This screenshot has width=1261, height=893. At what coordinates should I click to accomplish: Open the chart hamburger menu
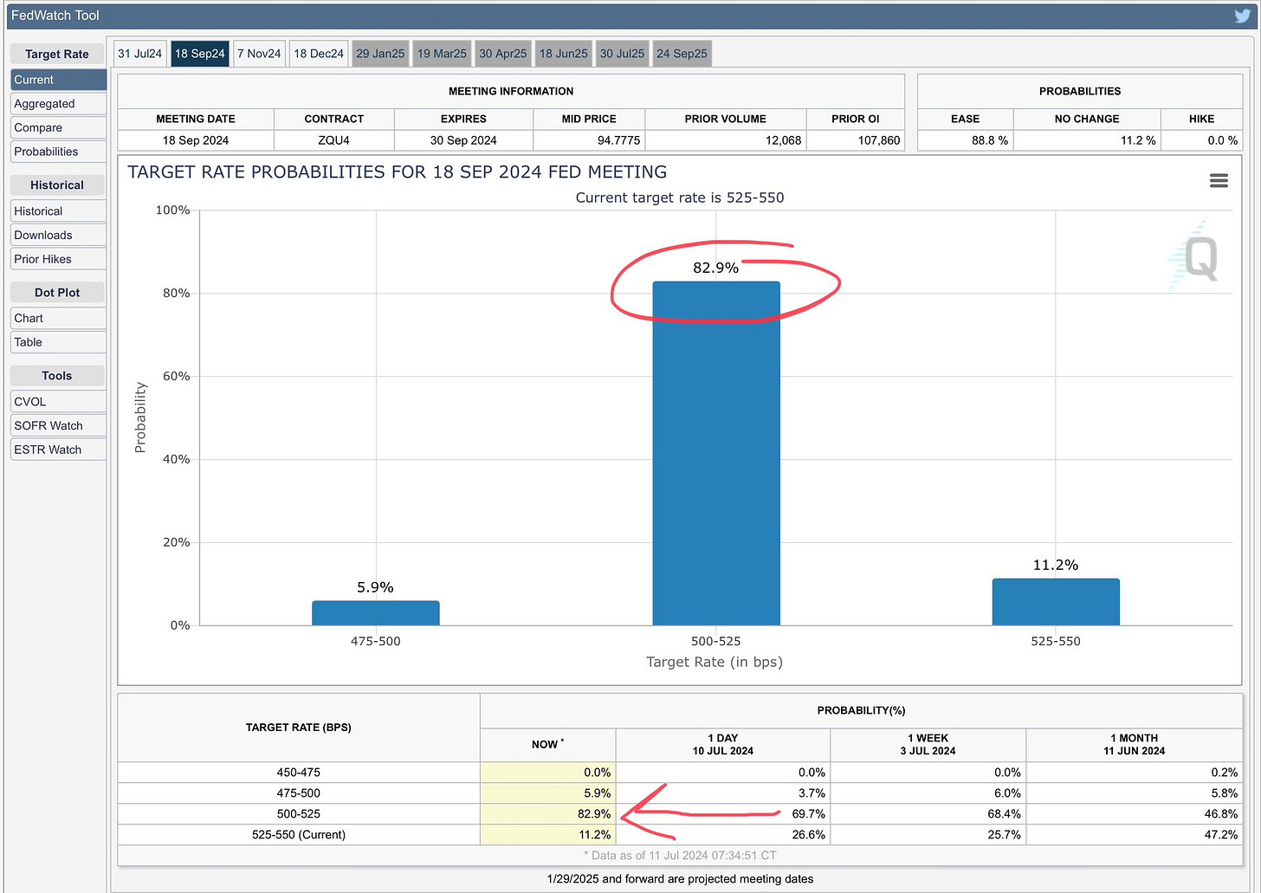tap(1219, 180)
